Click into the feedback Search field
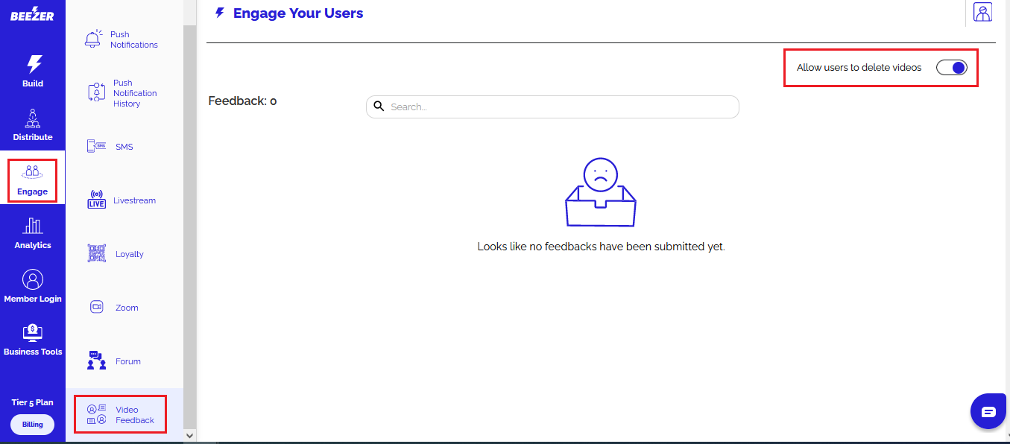1010x444 pixels. pyautogui.click(x=559, y=107)
